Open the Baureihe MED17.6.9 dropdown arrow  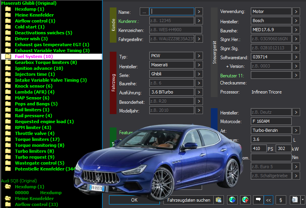296,30
